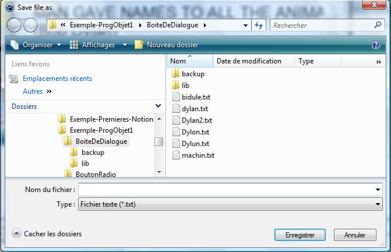Open the Type Fichier texte combo box
Viewport: 391px width, 252px height.
[230, 204]
